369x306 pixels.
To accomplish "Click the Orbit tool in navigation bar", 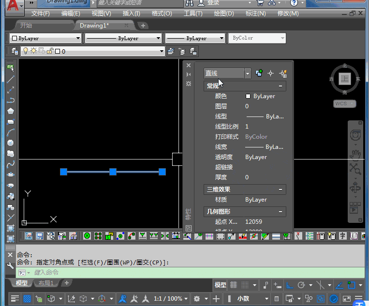I will pos(355,188).
